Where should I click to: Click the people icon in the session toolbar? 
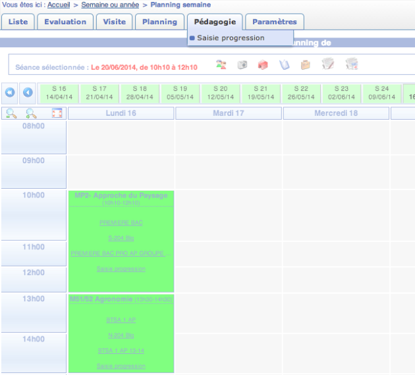click(x=221, y=64)
